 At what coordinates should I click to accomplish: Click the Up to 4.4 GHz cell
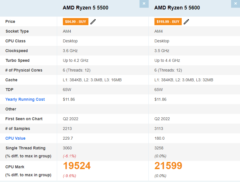point(167,60)
